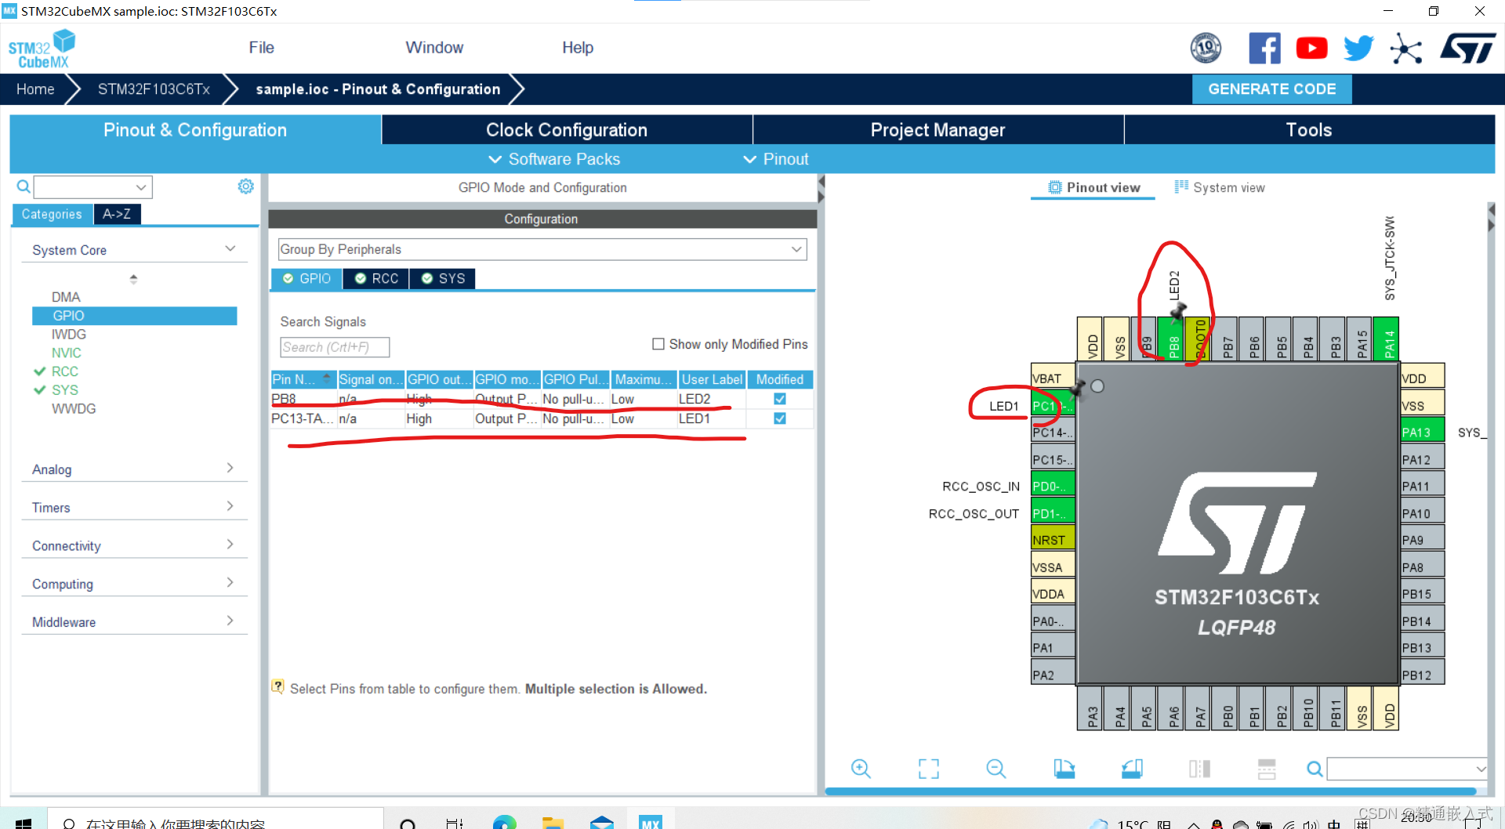Open Software Packs dropdown
The height and width of the screenshot is (829, 1505).
[554, 159]
